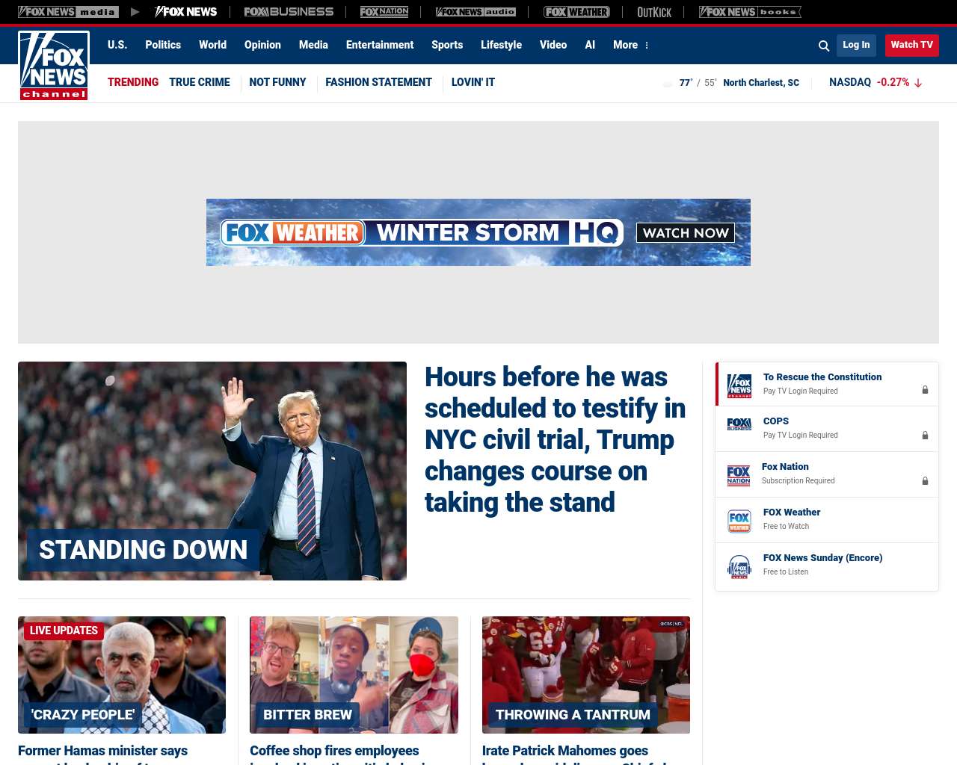Open the Politics section

(x=163, y=45)
